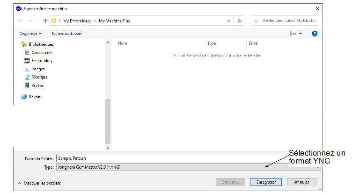Expand the address bar path history dropdown

pyautogui.click(x=228, y=21)
